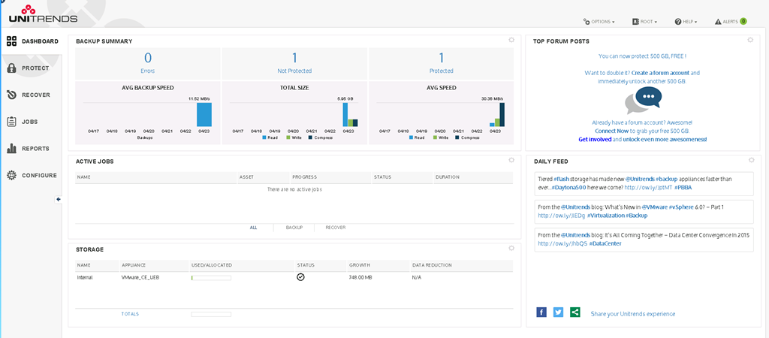The width and height of the screenshot is (769, 338).
Task: Select the All tab in Active Jobs
Action: (x=253, y=228)
